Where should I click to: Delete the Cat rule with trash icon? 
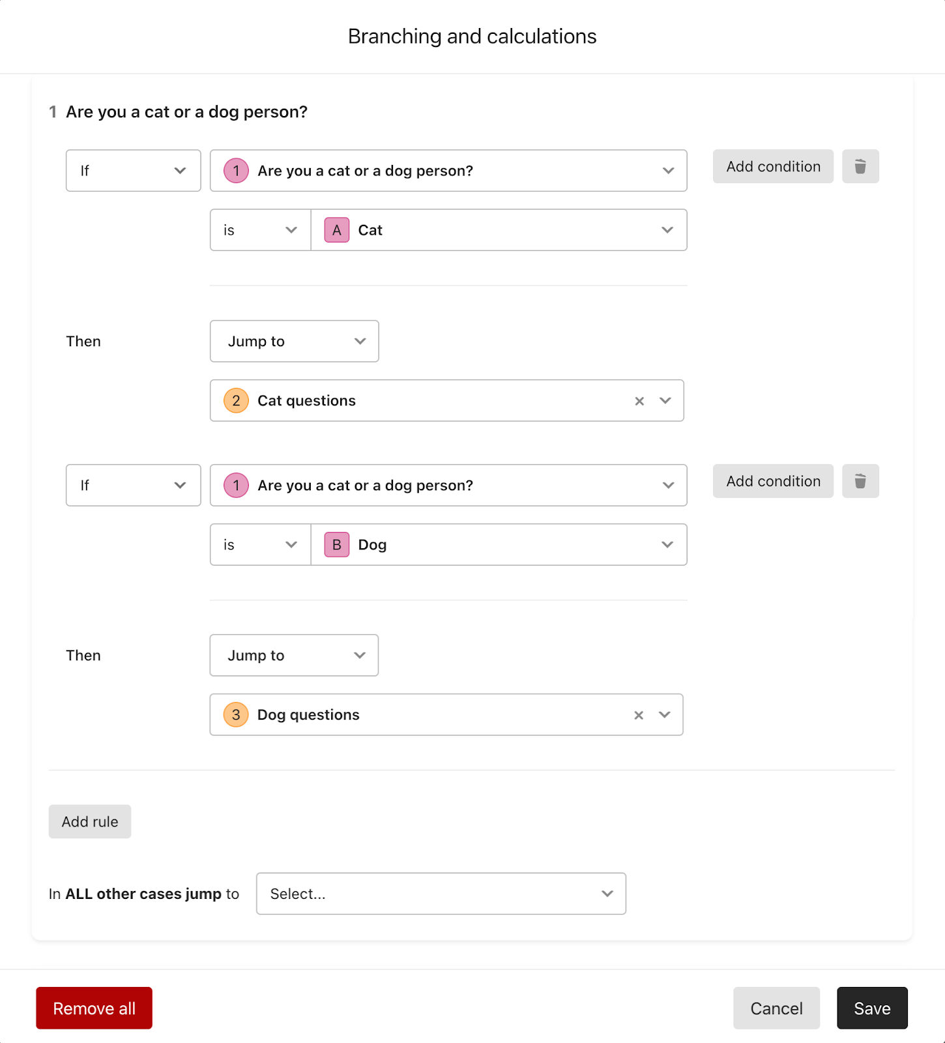click(x=860, y=166)
